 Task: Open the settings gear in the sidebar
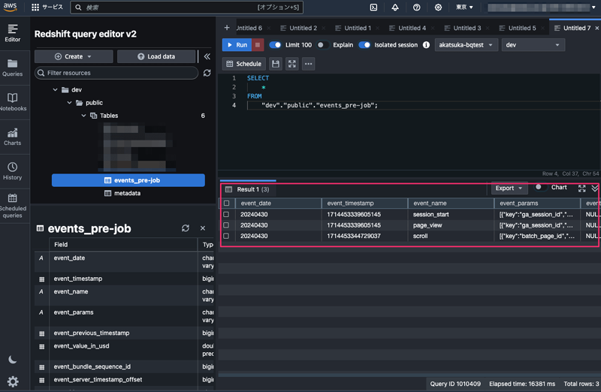coord(13,381)
